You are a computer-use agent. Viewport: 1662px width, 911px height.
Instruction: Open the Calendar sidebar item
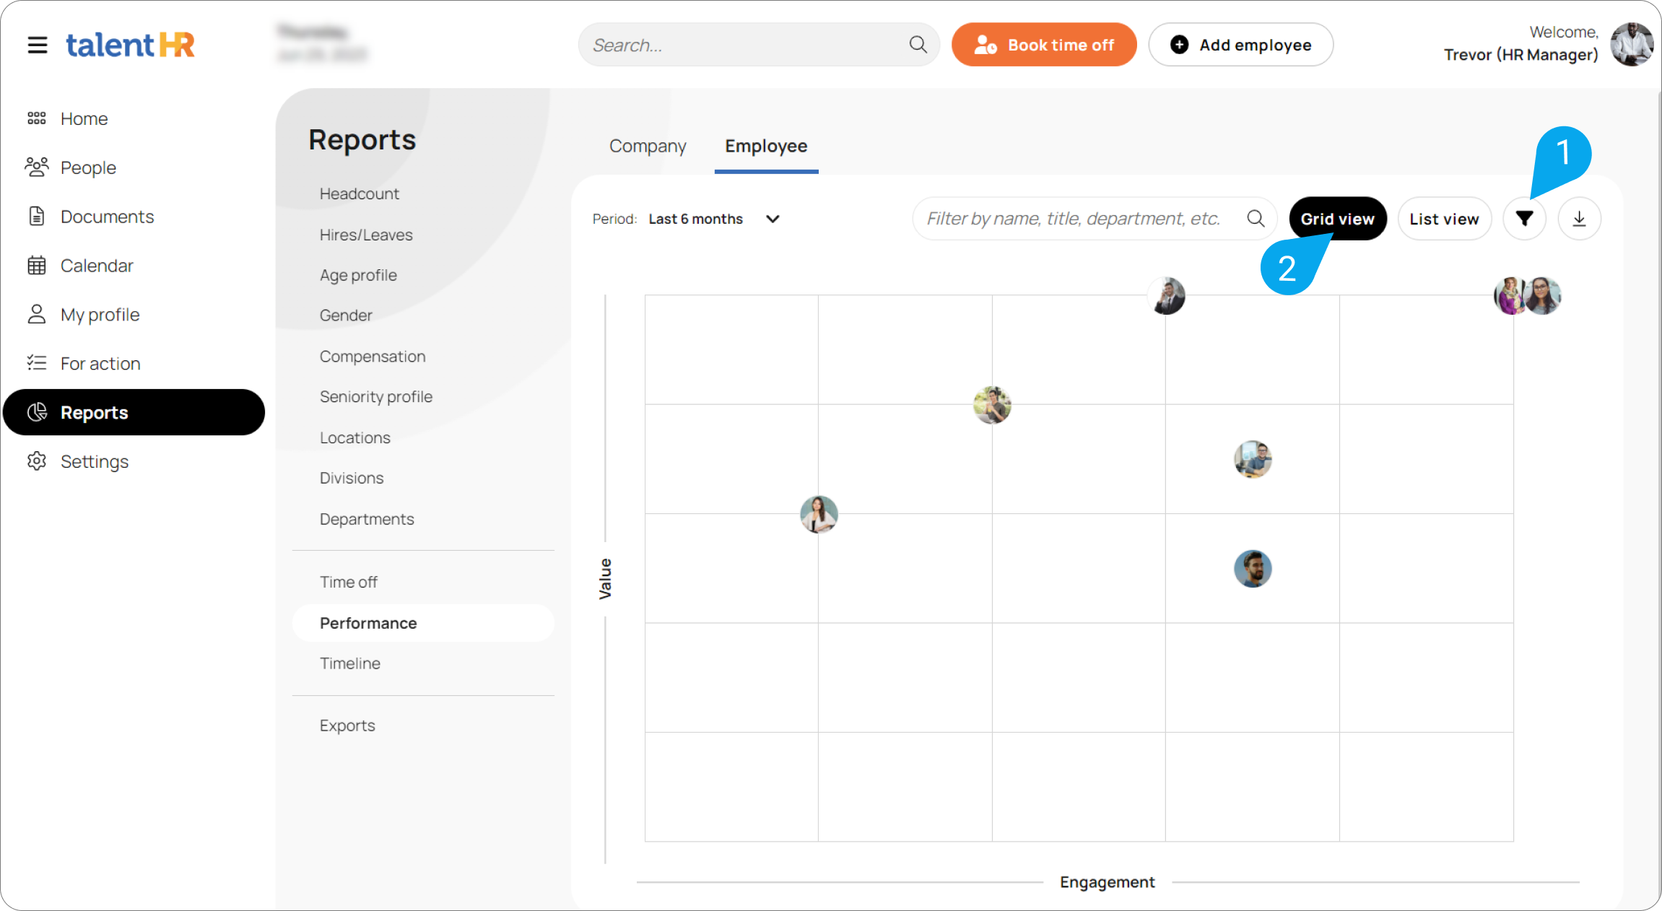(97, 266)
